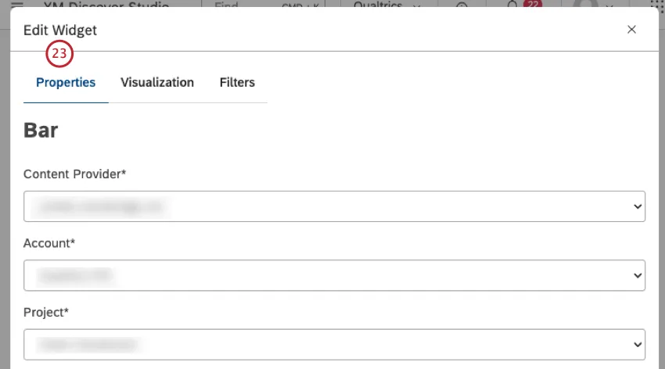Image resolution: width=665 pixels, height=369 pixels.
Task: Switch to the Properties tab
Action: [66, 83]
